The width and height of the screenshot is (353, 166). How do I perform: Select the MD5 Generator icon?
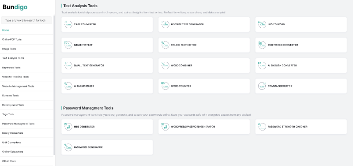[68, 127]
